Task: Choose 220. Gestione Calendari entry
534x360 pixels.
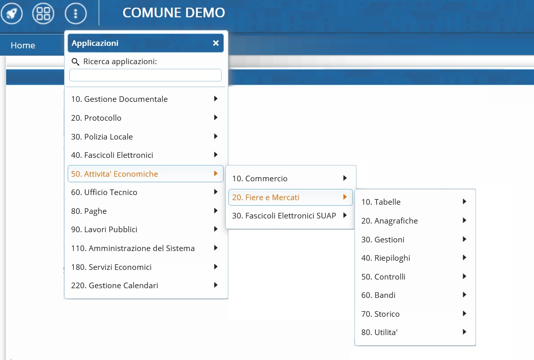Action: point(114,285)
